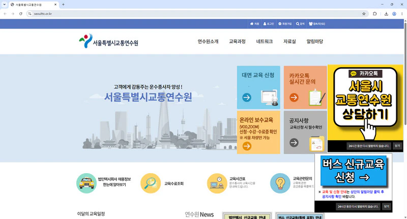Open the tab search dropdown arrow
The image size is (407, 219).
click(5, 5)
